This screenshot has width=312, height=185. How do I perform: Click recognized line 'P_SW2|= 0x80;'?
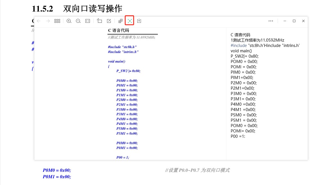[x=244, y=56]
